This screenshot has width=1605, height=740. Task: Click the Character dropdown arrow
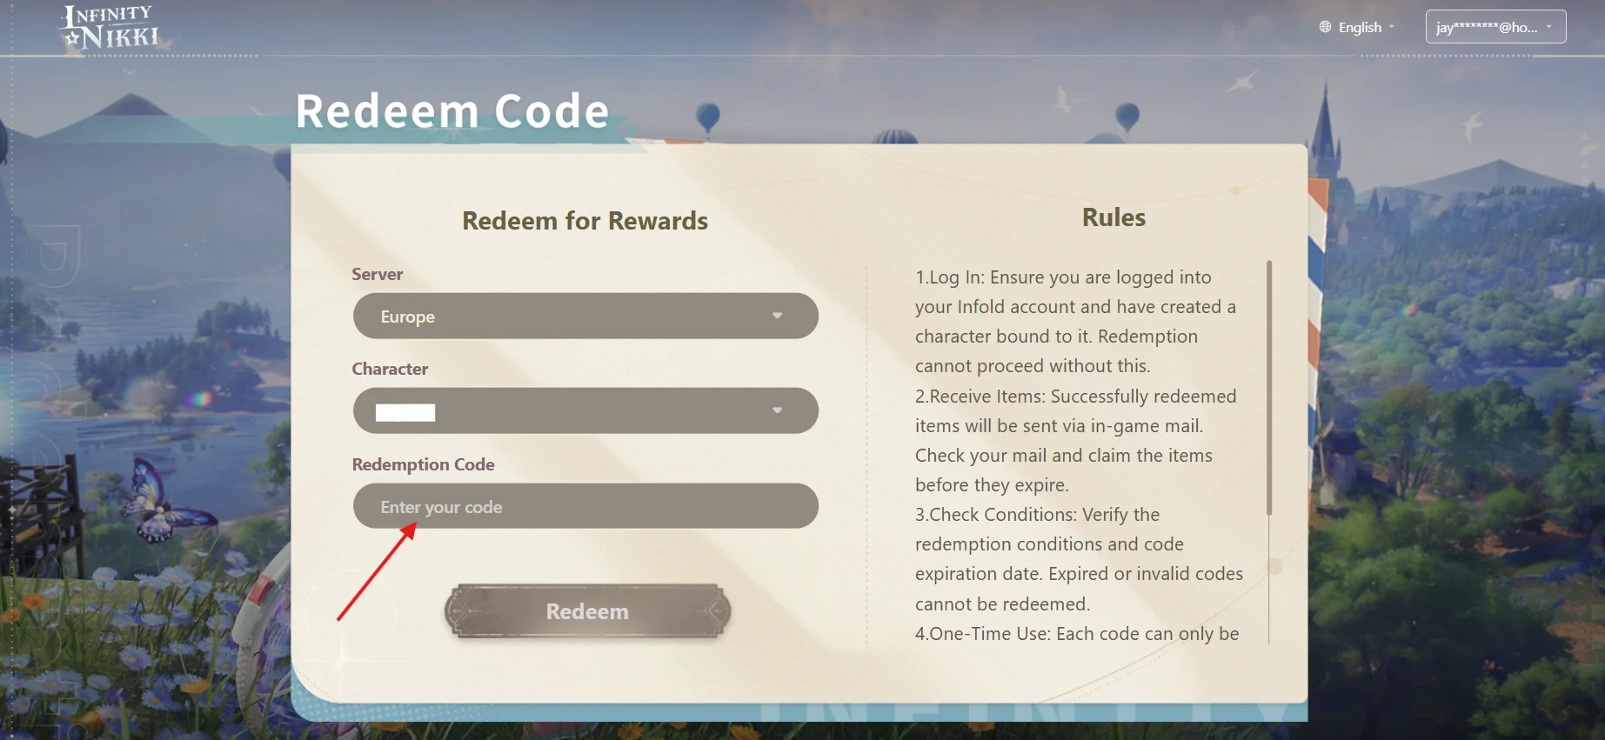coord(777,410)
